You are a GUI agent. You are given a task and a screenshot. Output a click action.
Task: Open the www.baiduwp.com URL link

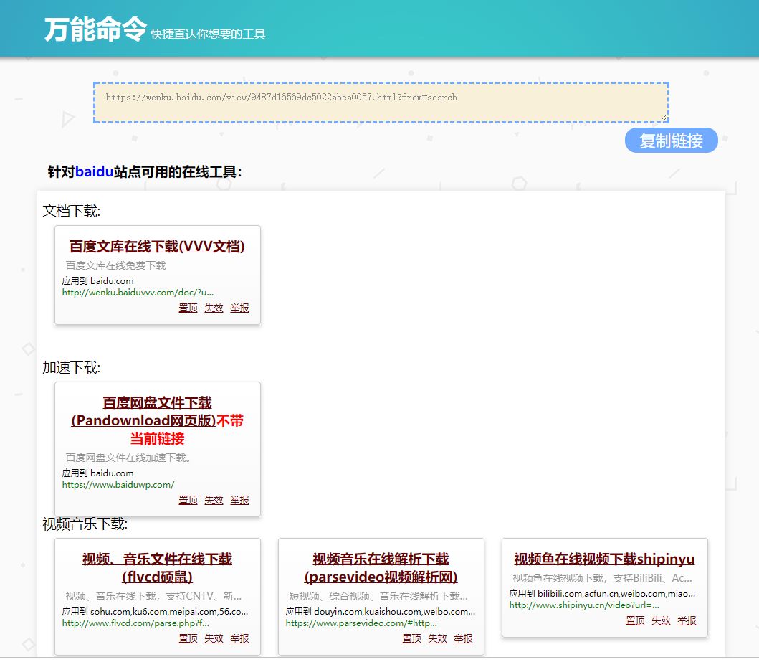point(118,485)
